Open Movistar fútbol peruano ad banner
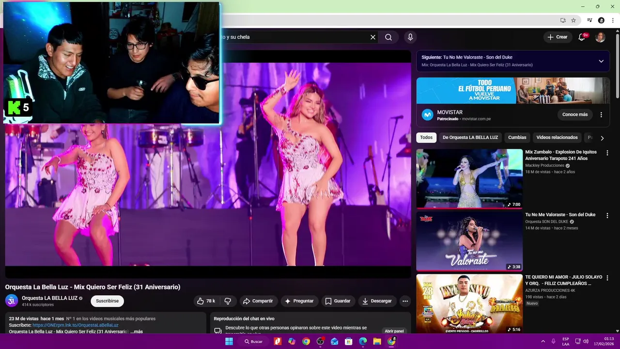 (x=513, y=91)
